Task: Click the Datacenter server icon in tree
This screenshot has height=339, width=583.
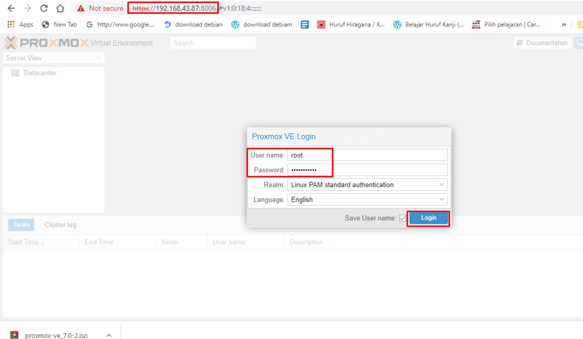Action: click(15, 73)
